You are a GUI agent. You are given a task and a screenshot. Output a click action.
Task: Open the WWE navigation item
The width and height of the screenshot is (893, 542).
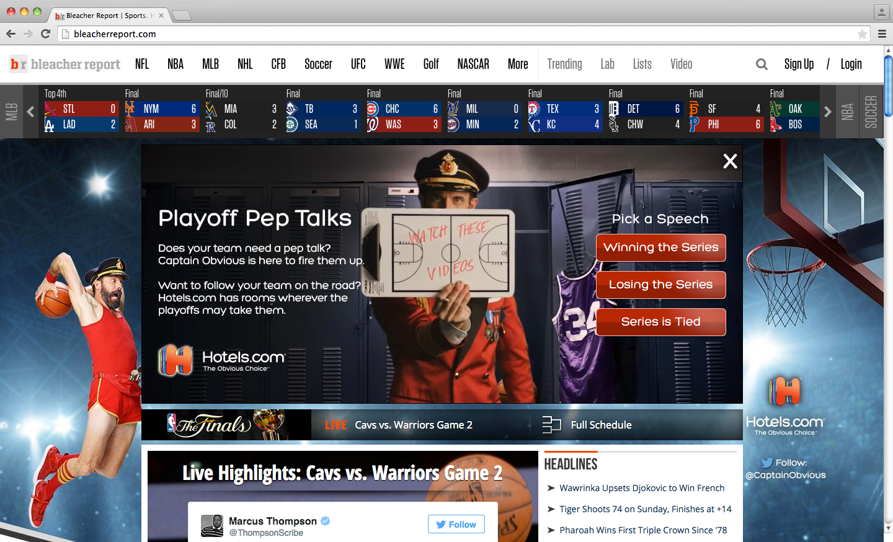point(394,64)
